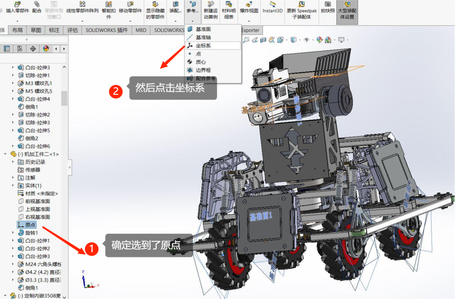Select 坐标系 from the reference geometry menu
The width and height of the screenshot is (455, 299).
pos(203,46)
